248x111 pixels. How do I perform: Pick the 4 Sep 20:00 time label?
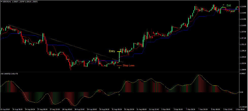(203, 109)
